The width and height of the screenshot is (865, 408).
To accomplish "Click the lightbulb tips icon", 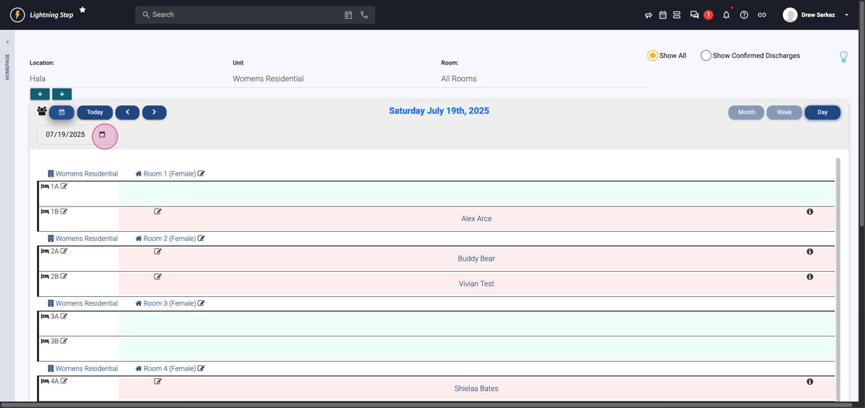I will coord(844,57).
